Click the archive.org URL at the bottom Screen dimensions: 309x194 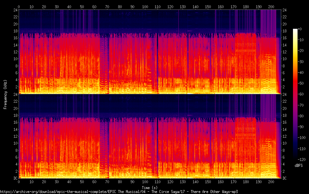coord(119,191)
